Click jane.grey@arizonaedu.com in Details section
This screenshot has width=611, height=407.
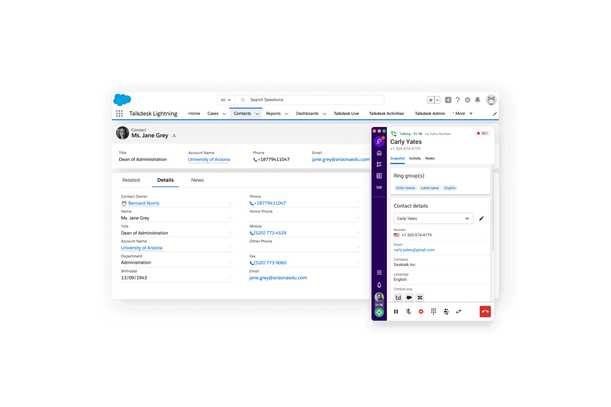pyautogui.click(x=278, y=278)
